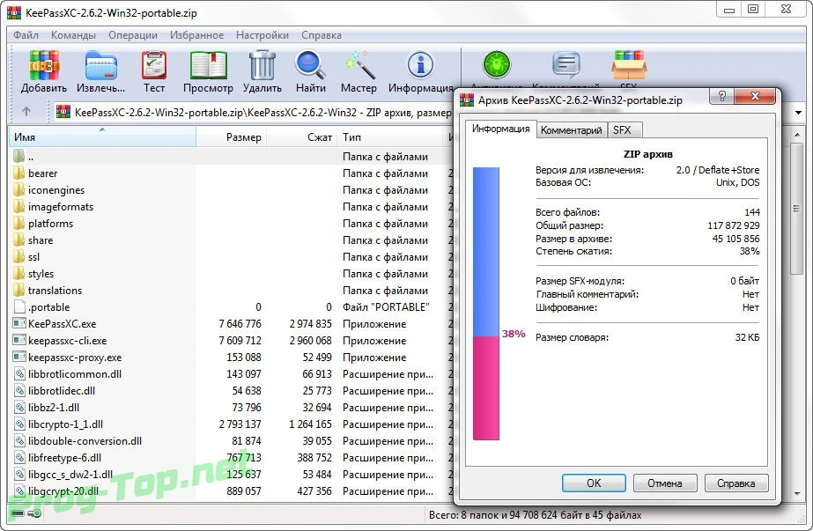Open the Просмотр book icon

(x=208, y=66)
